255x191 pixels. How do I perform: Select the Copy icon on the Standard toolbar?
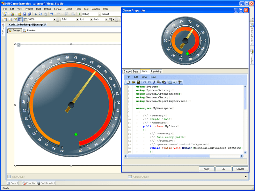coord(40,14)
